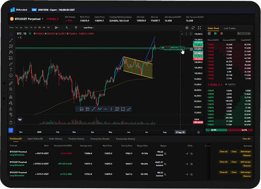Pick the ruler measure tool
The width and height of the screenshot is (261, 189).
point(11,83)
